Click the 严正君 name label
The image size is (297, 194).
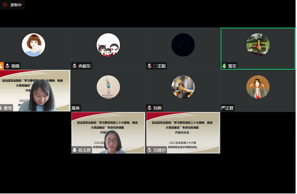pyautogui.click(x=228, y=108)
